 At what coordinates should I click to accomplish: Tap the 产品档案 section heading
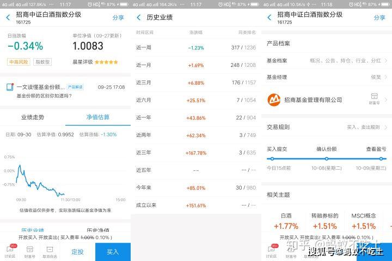(x=278, y=43)
